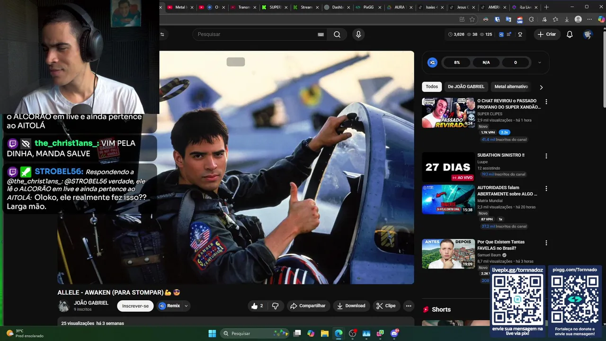Dislike the video with thumbs down
This screenshot has width=606, height=341.
[275, 306]
